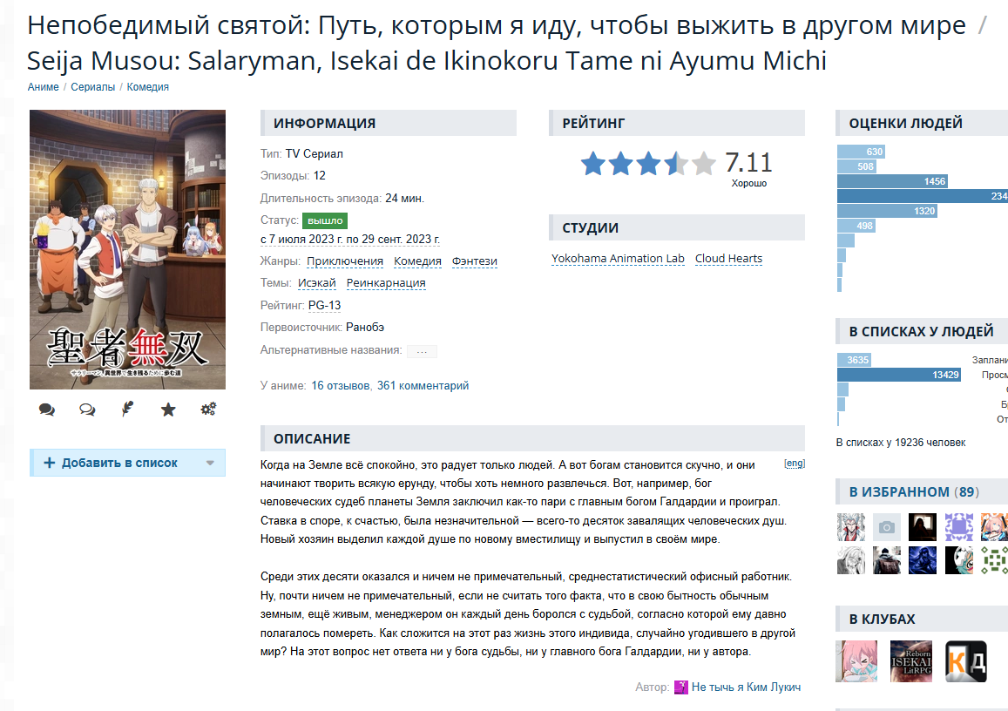Click the 13429 bar in lists chart

point(899,375)
